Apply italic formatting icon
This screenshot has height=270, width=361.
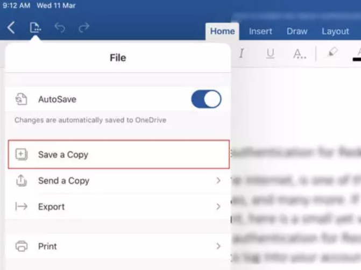click(241, 53)
